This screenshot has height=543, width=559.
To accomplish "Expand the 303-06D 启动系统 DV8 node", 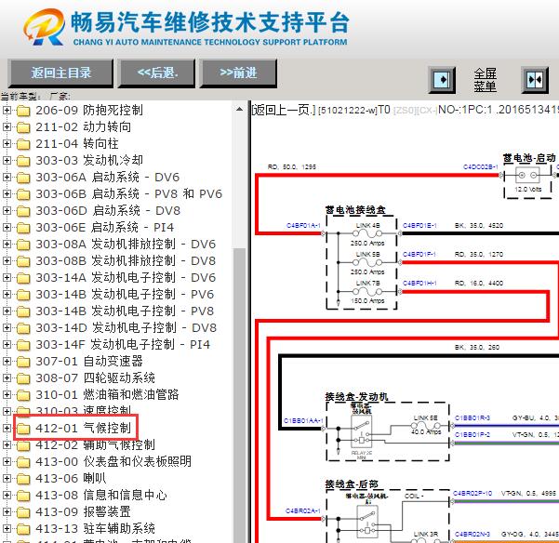I will coord(7,211).
